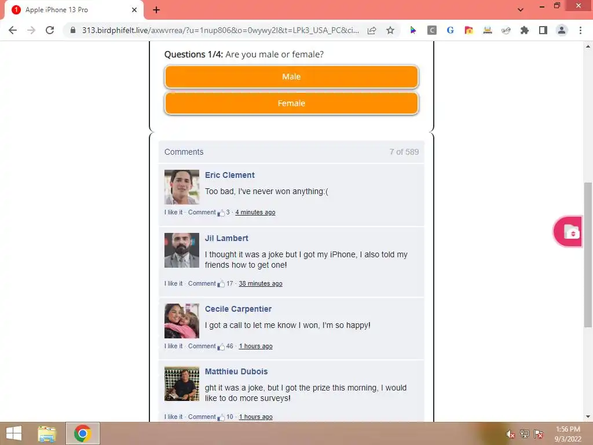The height and width of the screenshot is (445, 593).
Task: Open the Action Center flag icon
Action: point(539,434)
